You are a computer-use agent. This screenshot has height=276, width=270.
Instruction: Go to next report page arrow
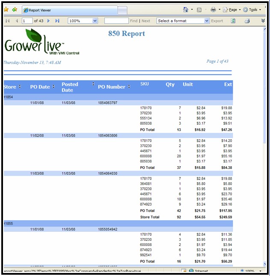point(49,21)
